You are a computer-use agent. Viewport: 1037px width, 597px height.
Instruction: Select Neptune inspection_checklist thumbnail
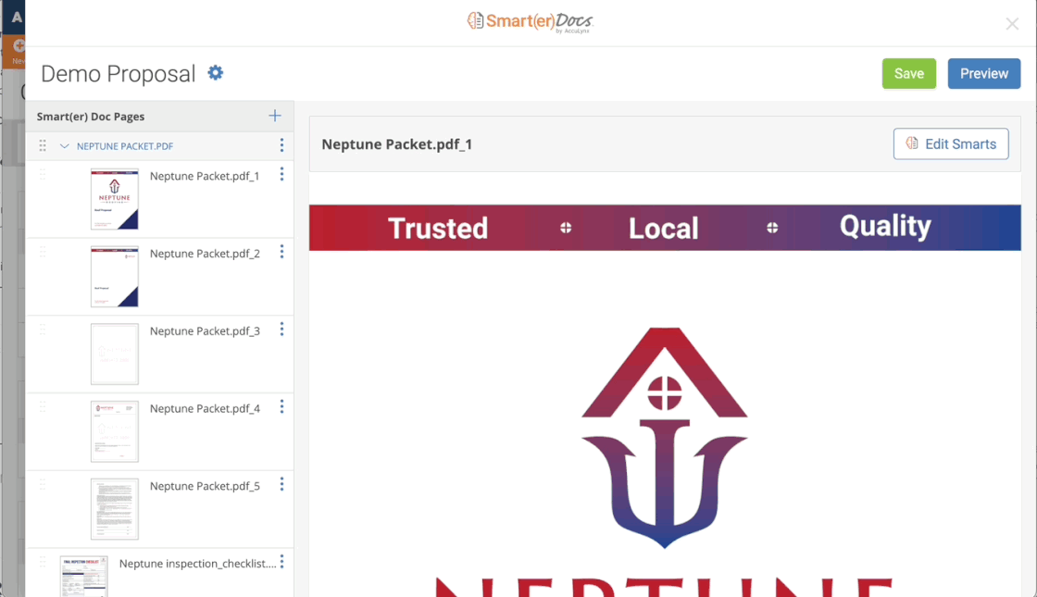[83, 577]
